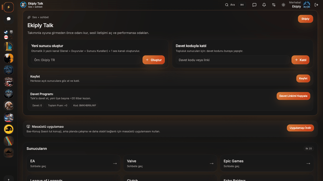Image resolution: width=323 pixels, height=181 pixels.
Task: Click the 'Masaüstü uygulaması' title
Action: (48, 126)
